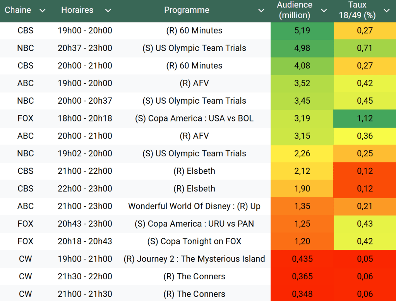This screenshot has height=301, width=396.
Task: Click the dark green 1,12 rating cell
Action: (364, 118)
